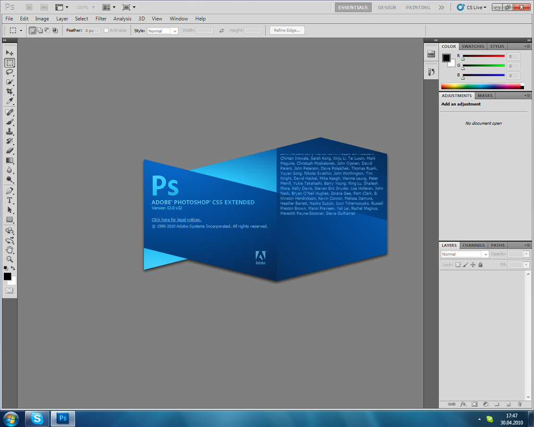This screenshot has height=427, width=534.
Task: Switch to the Channels tab
Action: [x=474, y=245]
